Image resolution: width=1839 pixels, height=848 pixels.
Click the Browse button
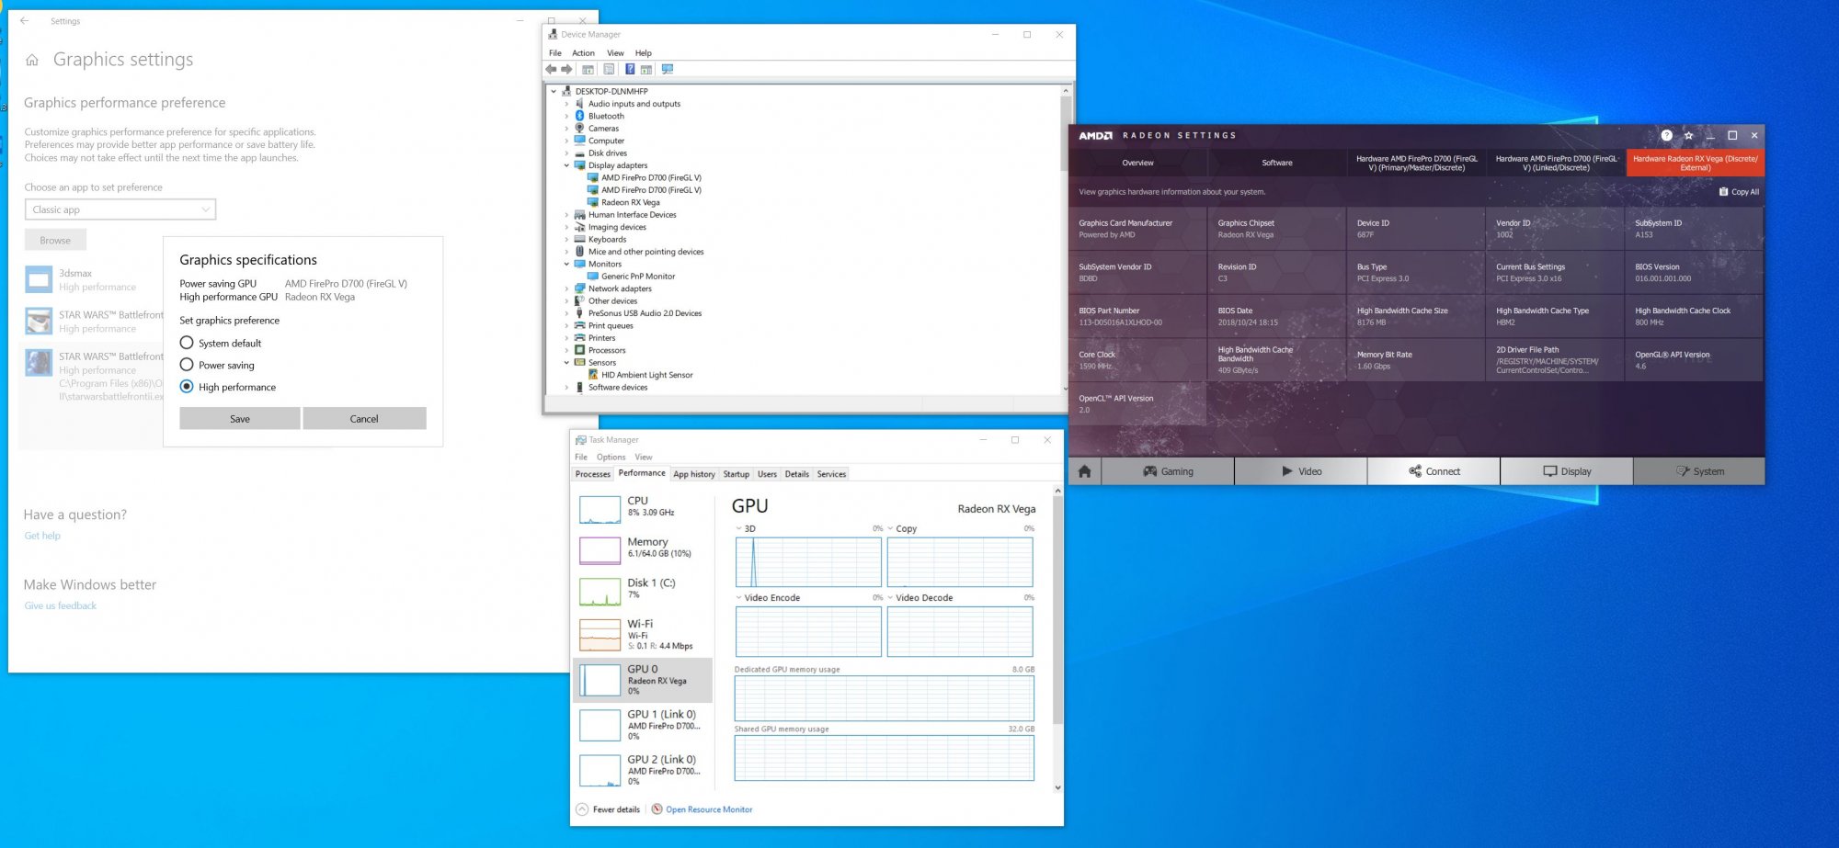[x=55, y=240]
